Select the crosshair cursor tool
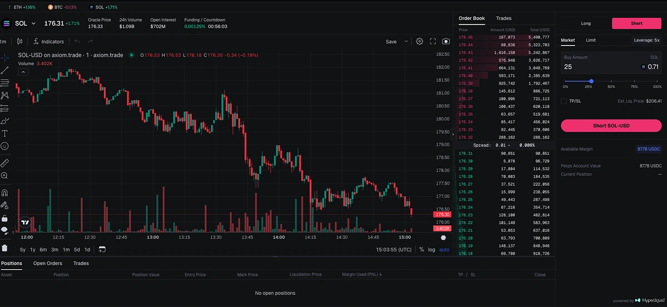Screen dimensions: 667x307 [x=4, y=57]
